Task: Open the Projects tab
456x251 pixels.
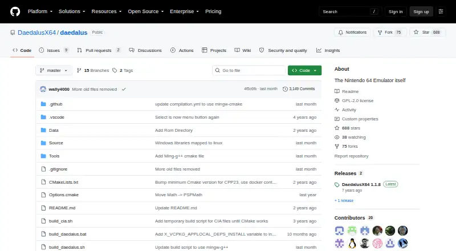Action: (x=214, y=50)
